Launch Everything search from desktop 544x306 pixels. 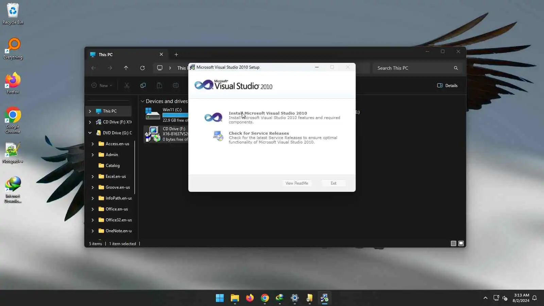pos(13,49)
